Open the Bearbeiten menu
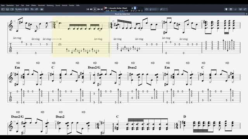Viewport: 248px width, 139px height. pos(10,5)
